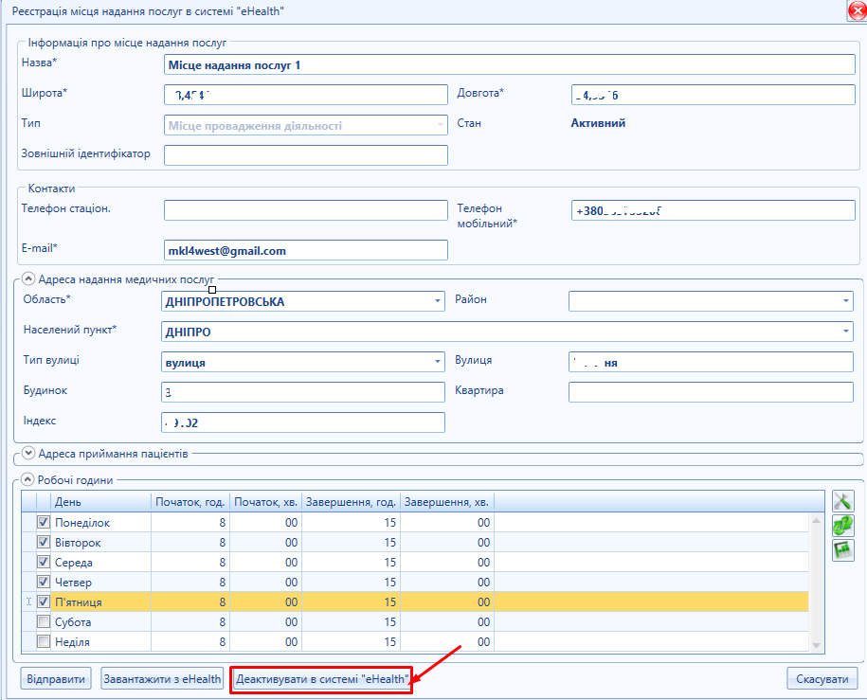867x700 pixels.
Task: Close the eHealth registration dialog
Action: (857, 11)
